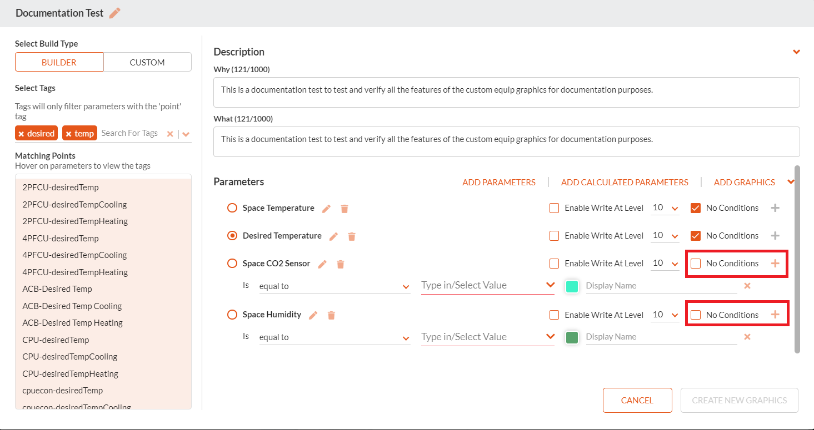The image size is (814, 430).
Task: Edit the Space Temperature parameter name
Action: click(x=327, y=209)
